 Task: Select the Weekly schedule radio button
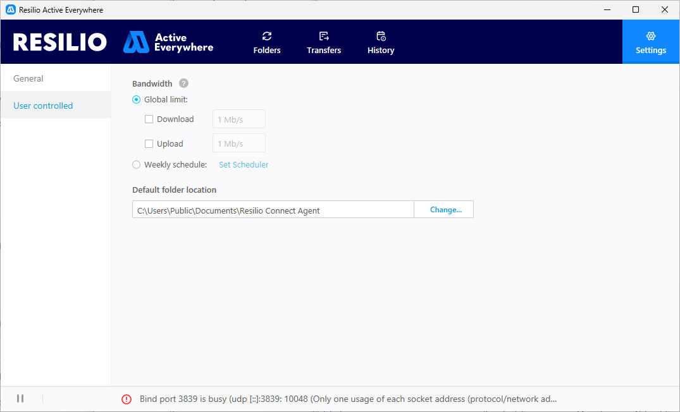click(x=137, y=165)
